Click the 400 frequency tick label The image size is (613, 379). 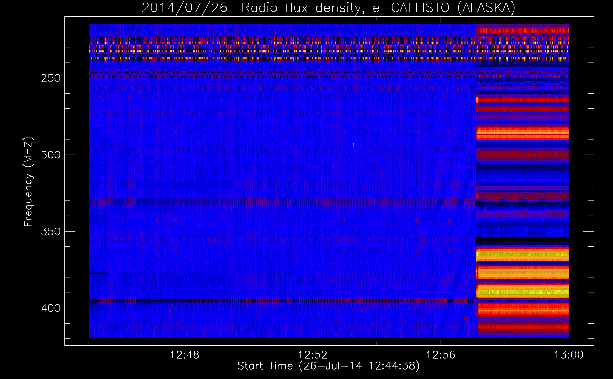(51, 308)
